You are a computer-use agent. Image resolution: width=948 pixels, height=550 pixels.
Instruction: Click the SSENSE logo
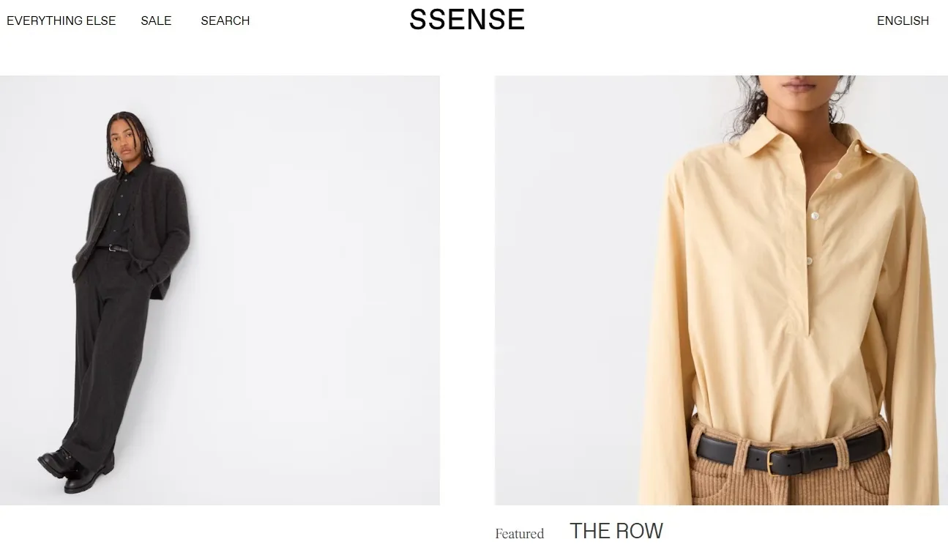coord(467,20)
